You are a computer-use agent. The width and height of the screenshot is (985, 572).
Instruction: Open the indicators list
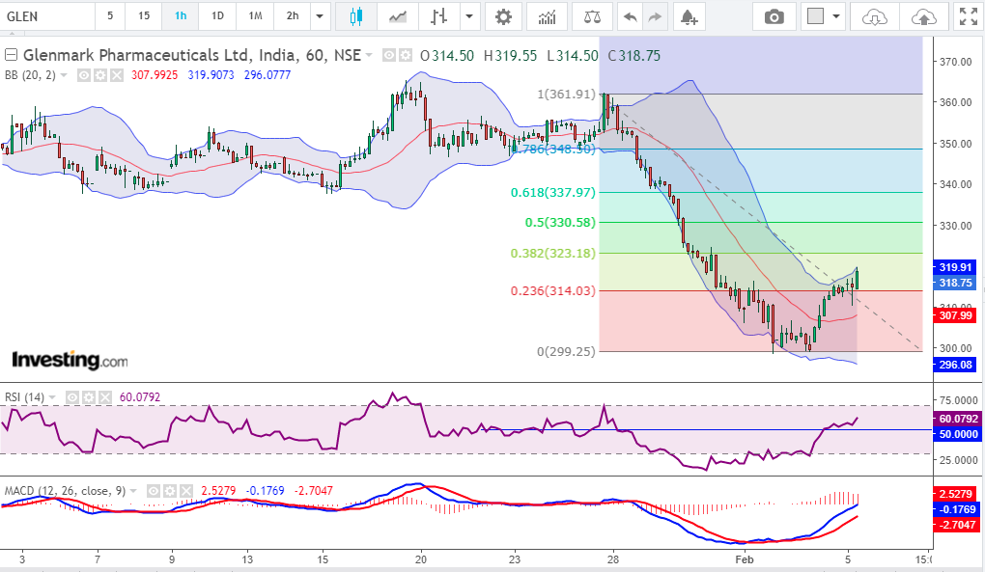coord(548,16)
